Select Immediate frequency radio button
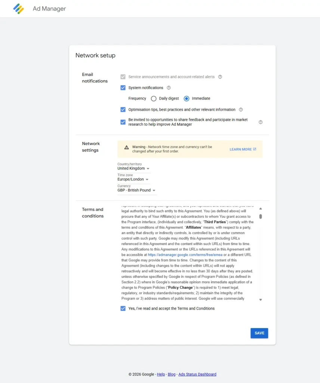The height and width of the screenshot is (383, 320). point(187,98)
